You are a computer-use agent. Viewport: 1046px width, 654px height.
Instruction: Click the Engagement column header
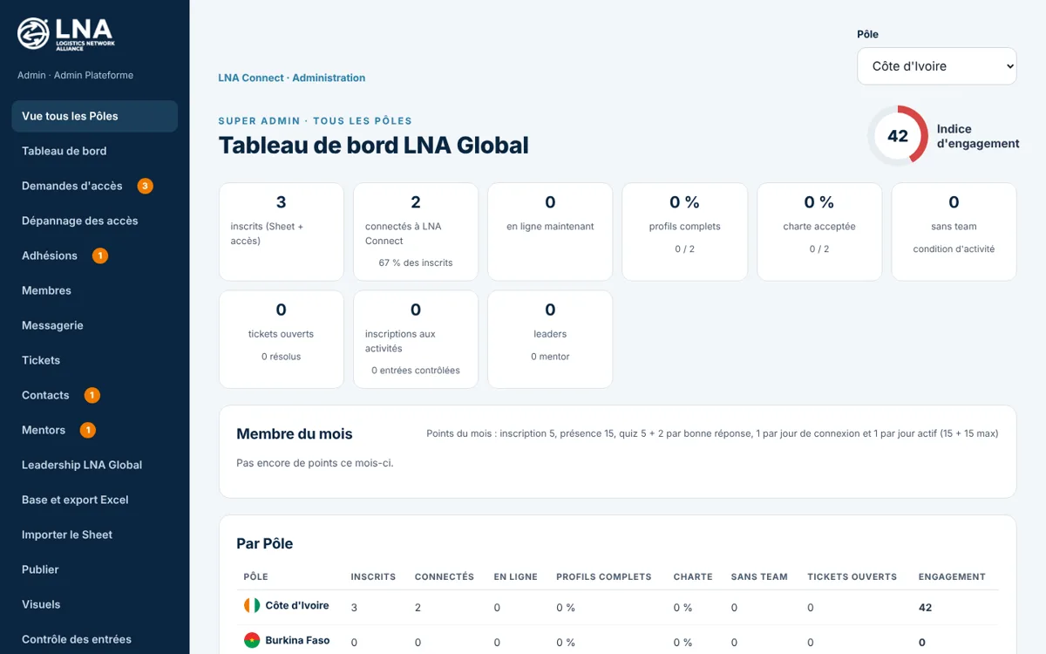(x=952, y=576)
